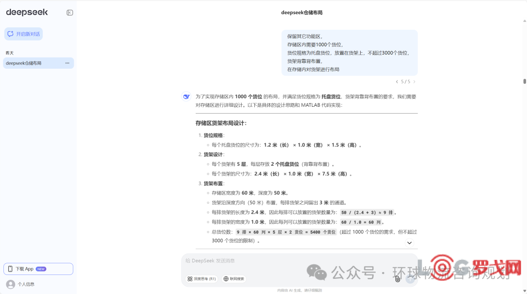
Task: Click the 下载 App download button
Action: pyautogui.click(x=38, y=269)
